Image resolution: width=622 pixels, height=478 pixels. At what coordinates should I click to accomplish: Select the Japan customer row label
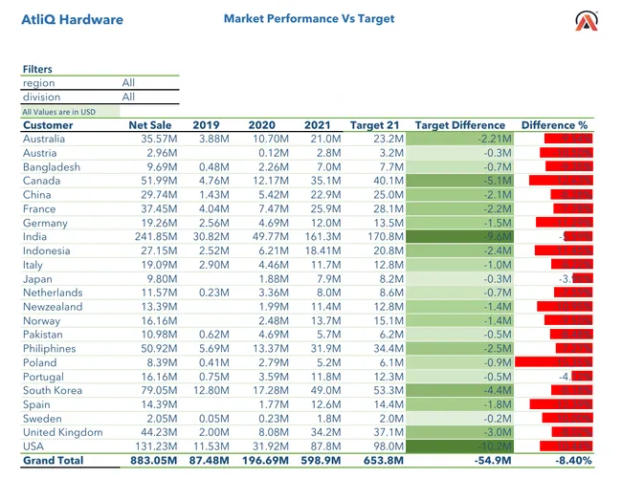point(37,279)
